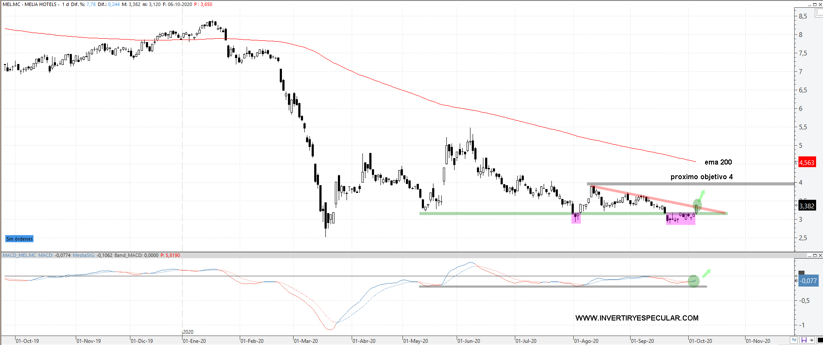This screenshot has width=823, height=345.
Task: Click the zigzag lines icon in bottom bar
Action: pos(794,340)
